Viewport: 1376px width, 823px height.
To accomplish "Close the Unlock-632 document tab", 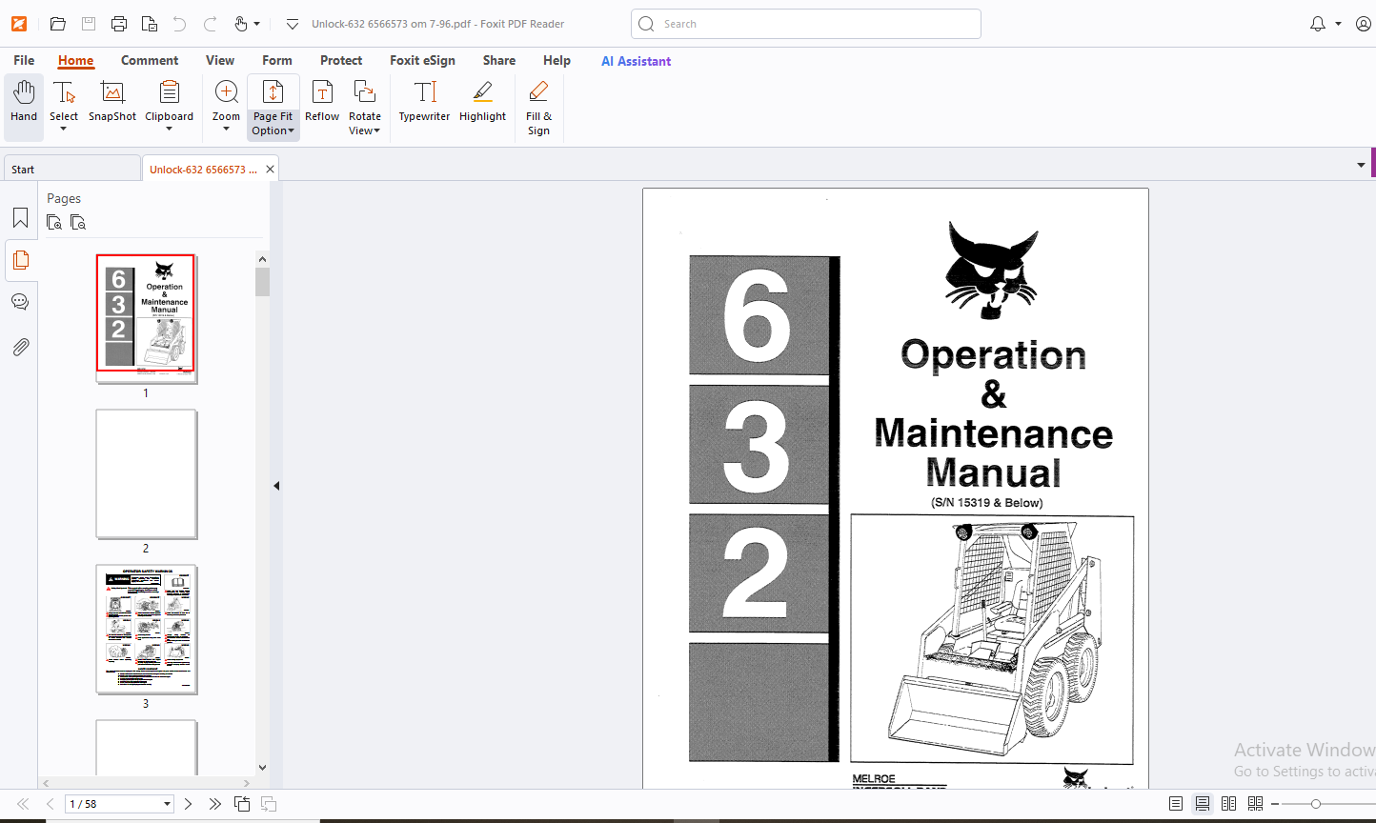I will (x=270, y=170).
